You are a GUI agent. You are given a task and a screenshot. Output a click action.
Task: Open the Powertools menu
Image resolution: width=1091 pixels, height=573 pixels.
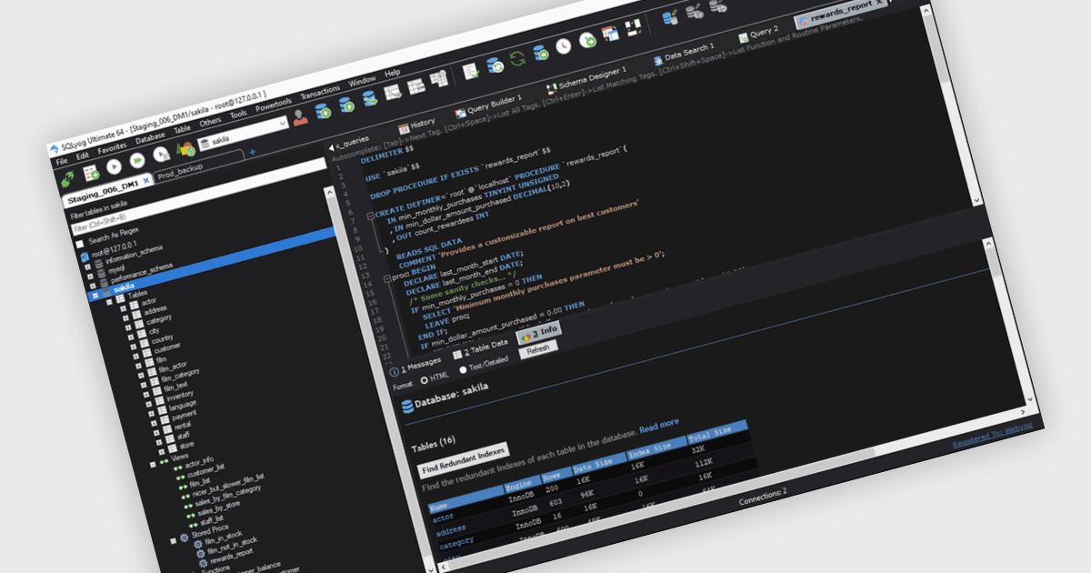pyautogui.click(x=274, y=106)
